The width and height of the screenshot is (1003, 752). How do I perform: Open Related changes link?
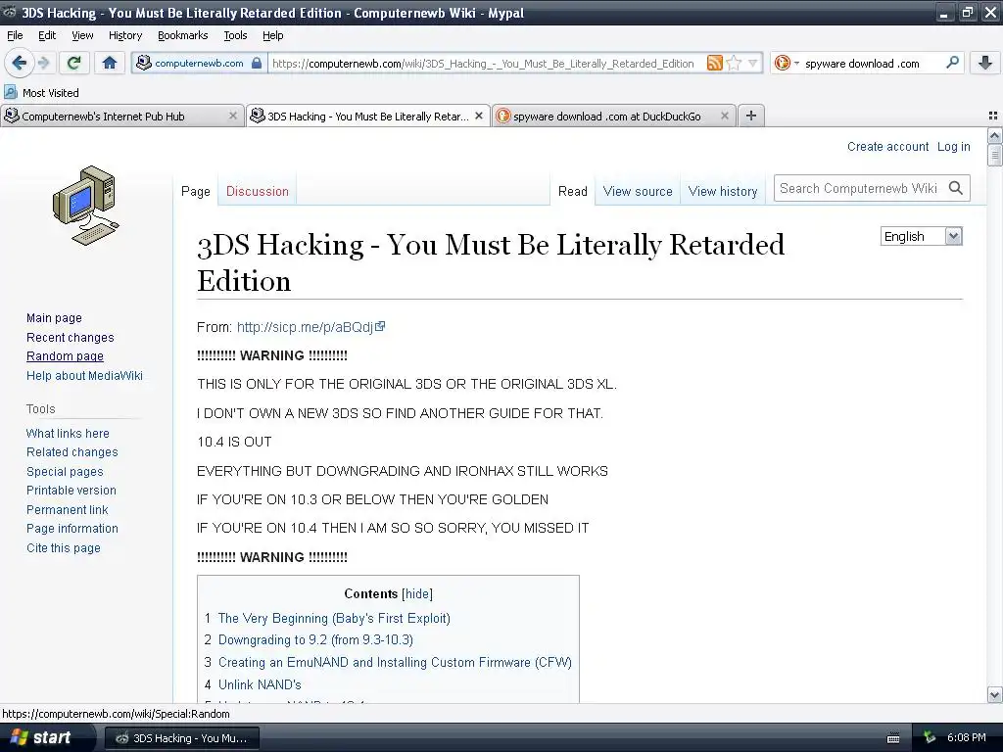(x=72, y=452)
